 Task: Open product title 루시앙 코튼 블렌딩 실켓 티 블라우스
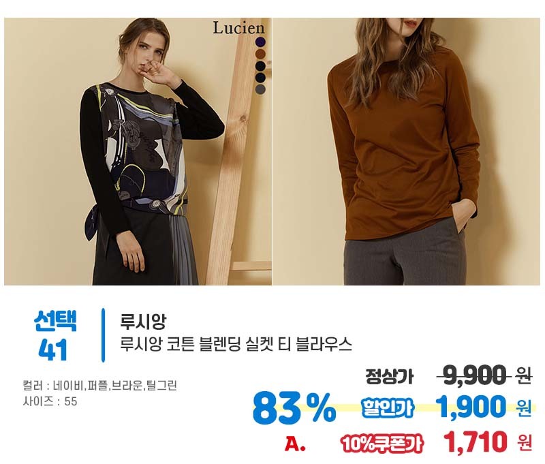236,344
